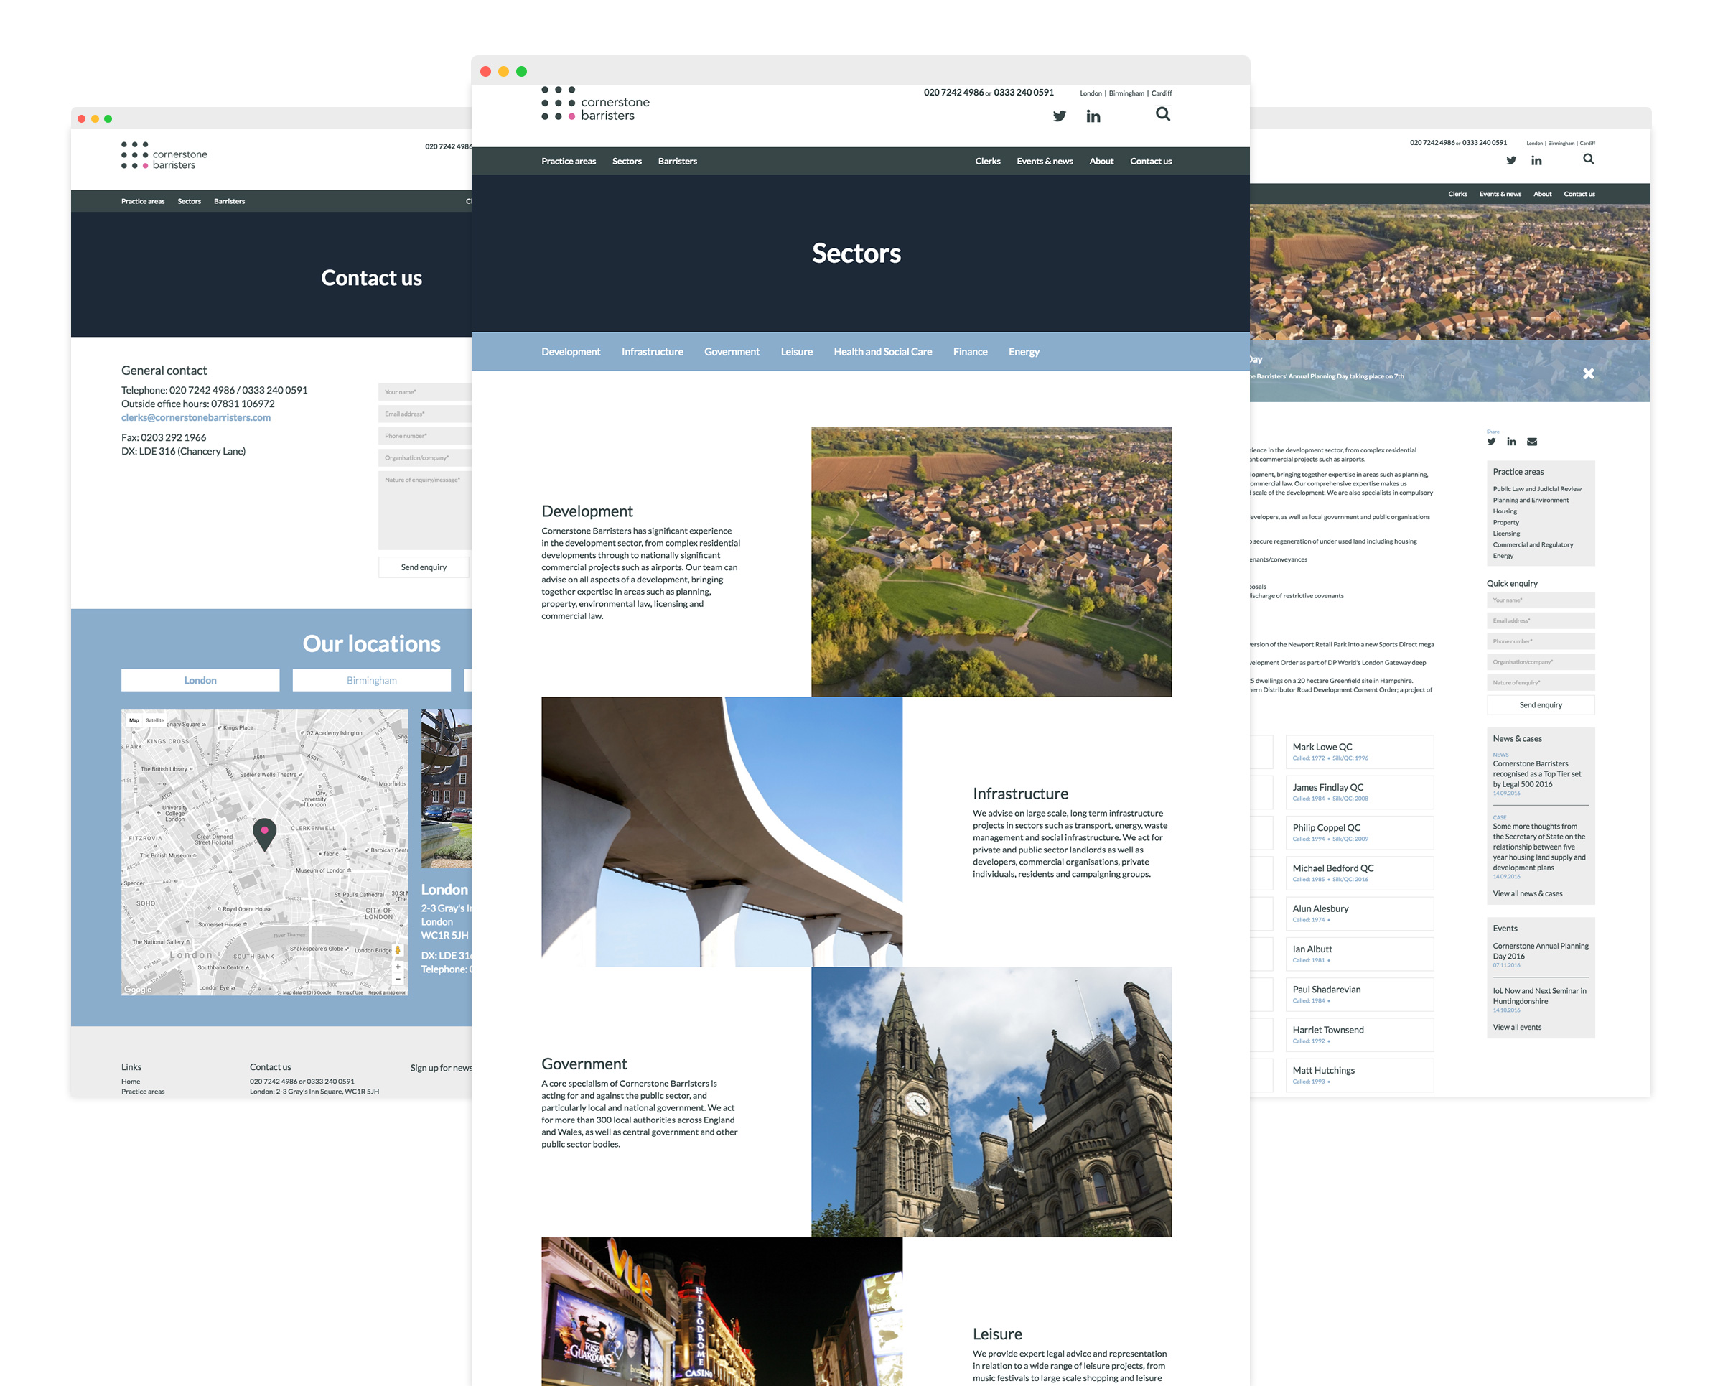Open Clerks menu item in front window

(988, 162)
